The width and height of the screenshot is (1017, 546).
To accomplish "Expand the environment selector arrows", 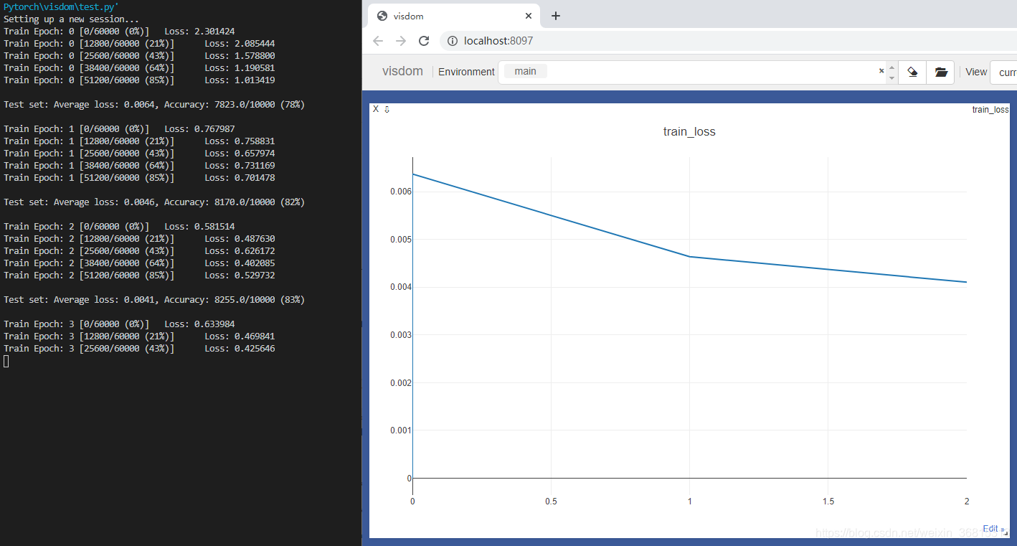I will pyautogui.click(x=891, y=72).
